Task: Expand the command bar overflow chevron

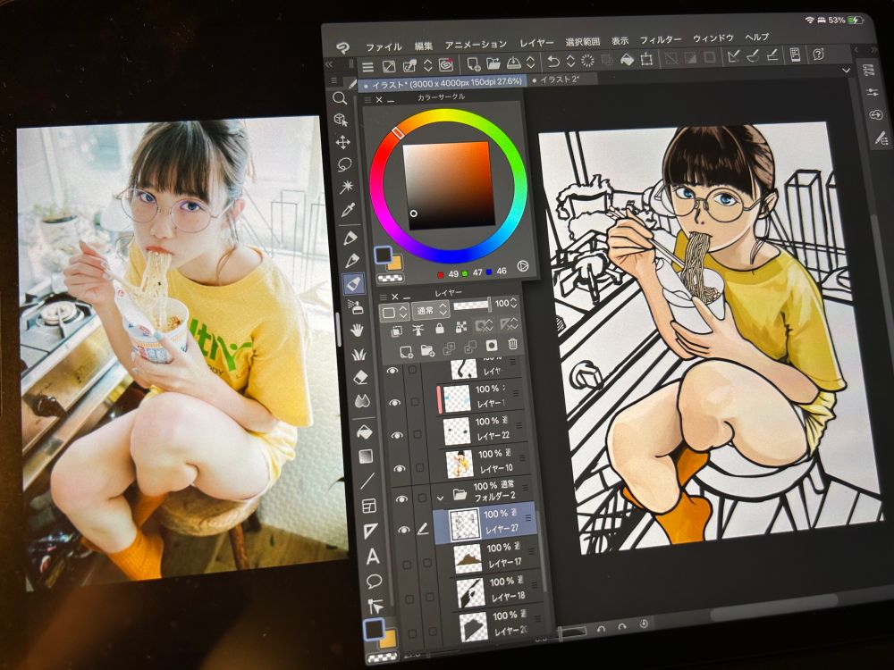Action: pos(846,71)
